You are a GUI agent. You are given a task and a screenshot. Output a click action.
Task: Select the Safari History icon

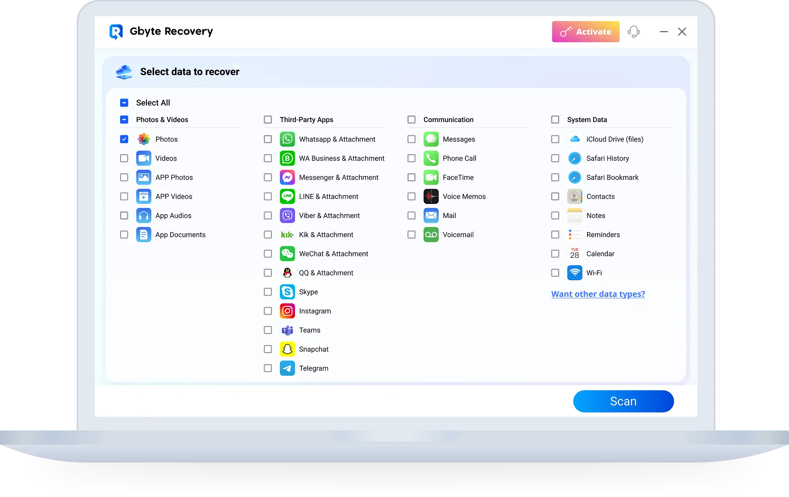coord(575,158)
